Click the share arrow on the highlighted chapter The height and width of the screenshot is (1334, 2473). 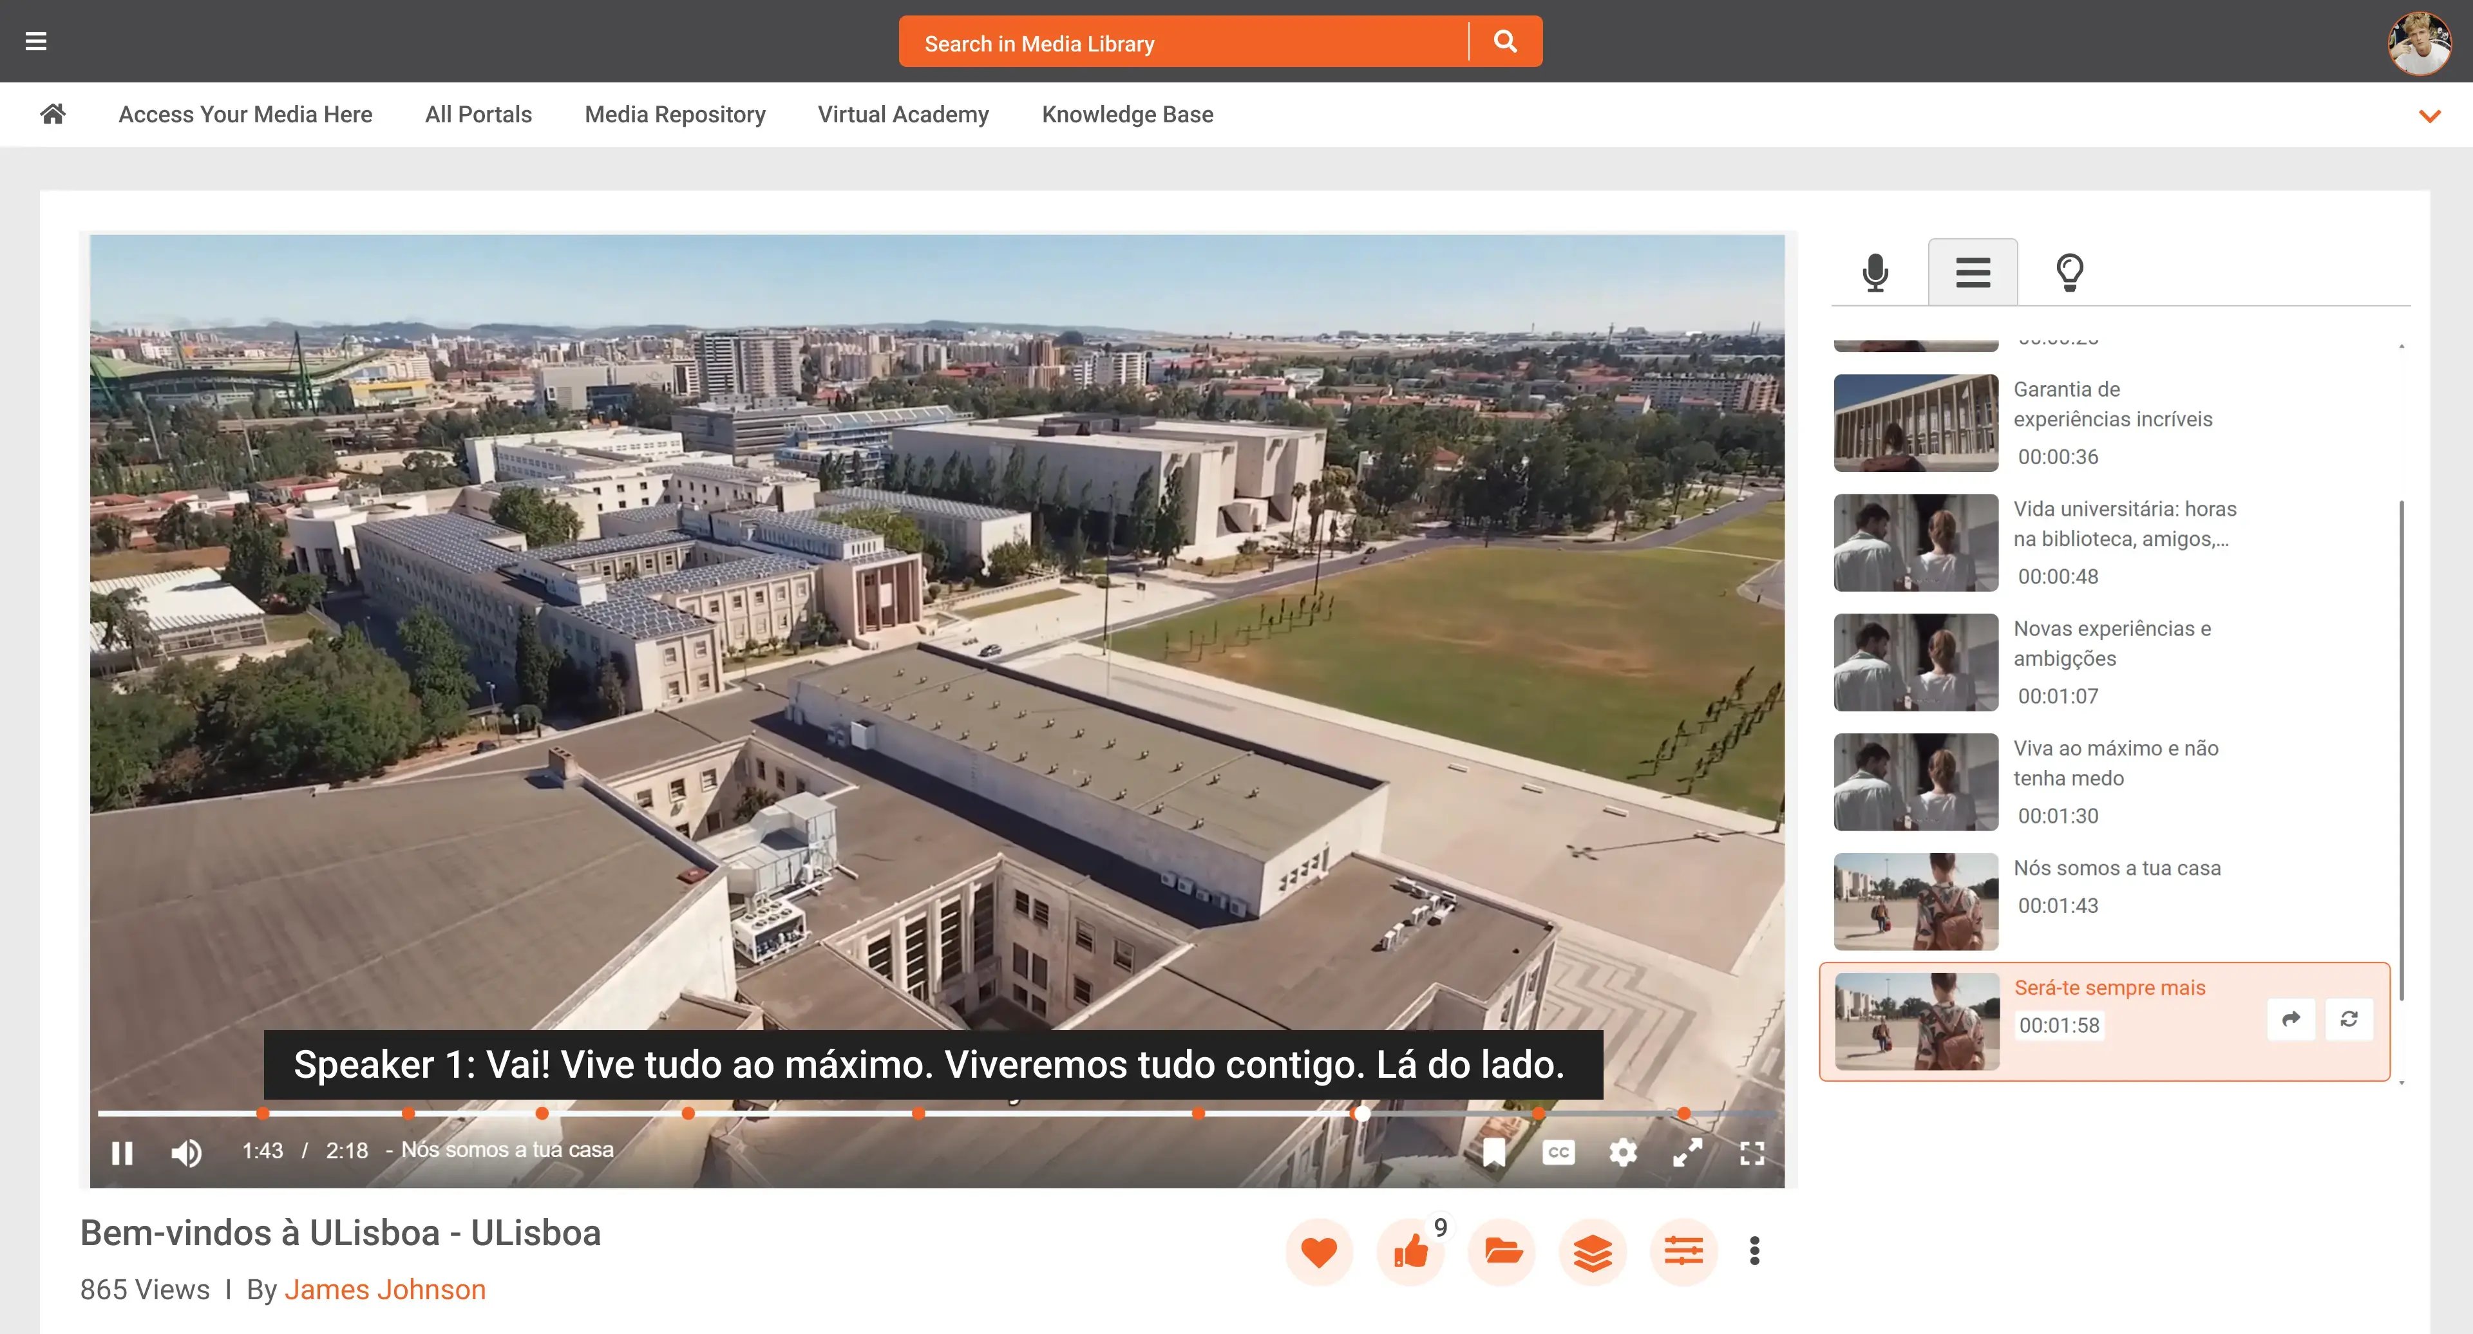(x=2291, y=1019)
